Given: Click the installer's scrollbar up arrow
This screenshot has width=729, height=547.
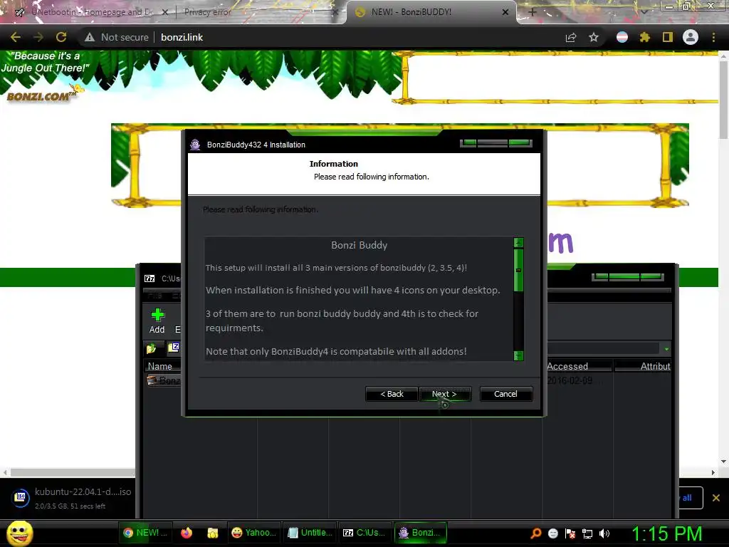Looking at the screenshot, I should tap(518, 243).
